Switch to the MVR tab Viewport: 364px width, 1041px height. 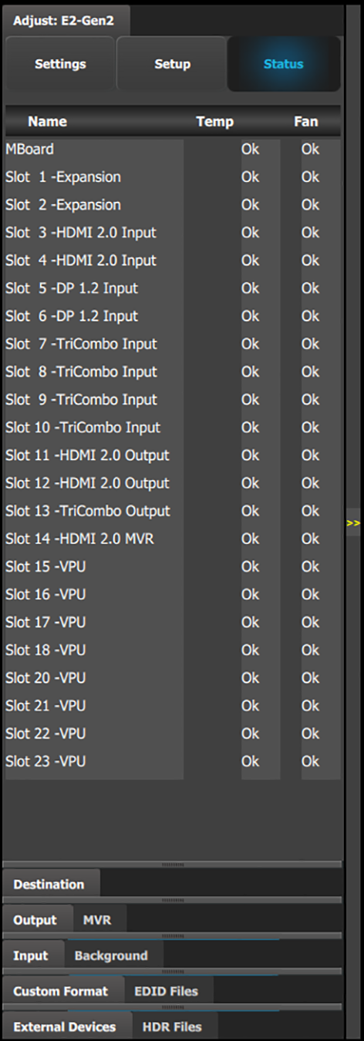click(x=97, y=920)
